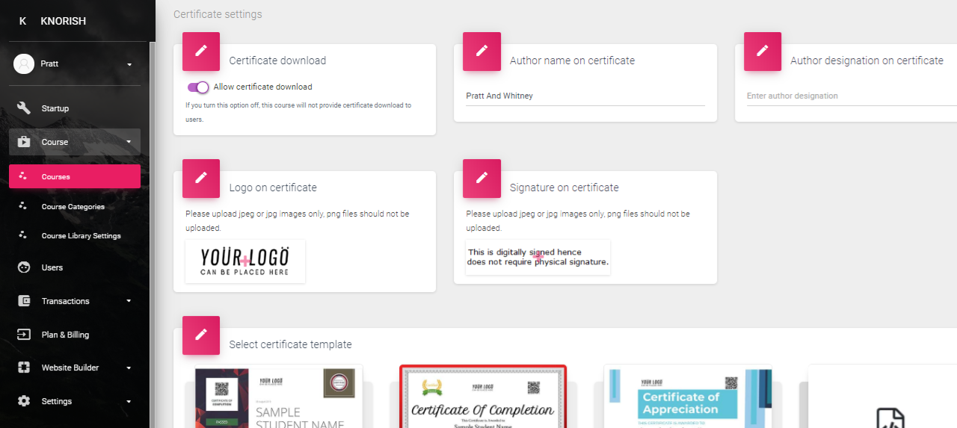This screenshot has width=957, height=428.
Task: Select the custom code certificate template card
Action: [x=882, y=396]
